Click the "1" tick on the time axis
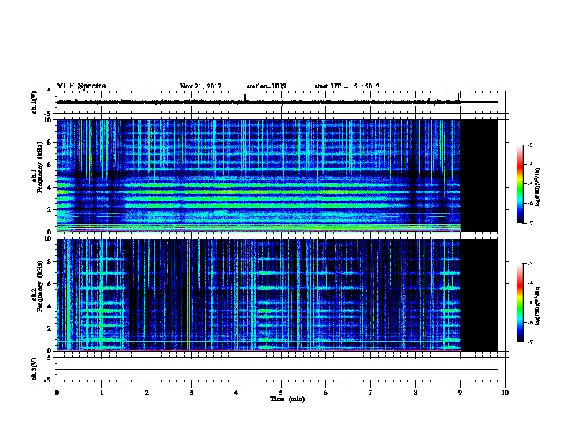Screen dimensions: 569x440 [x=101, y=393]
